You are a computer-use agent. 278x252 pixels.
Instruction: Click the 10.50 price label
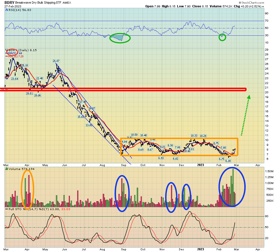(134, 135)
